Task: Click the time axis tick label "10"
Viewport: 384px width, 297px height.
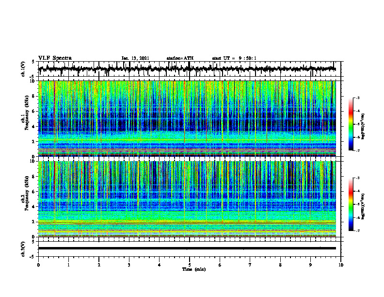Action: point(341,265)
